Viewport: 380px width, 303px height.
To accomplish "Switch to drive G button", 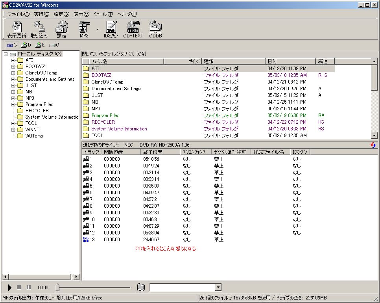I will 54,45.
